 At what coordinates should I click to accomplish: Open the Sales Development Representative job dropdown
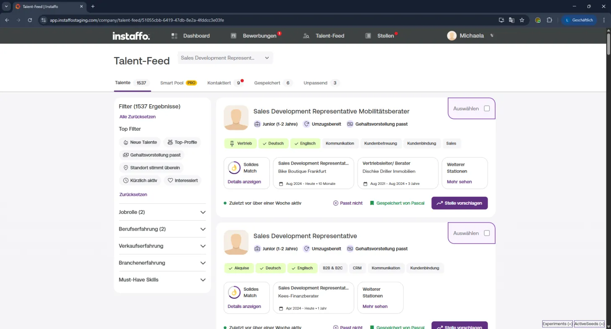pyautogui.click(x=225, y=58)
